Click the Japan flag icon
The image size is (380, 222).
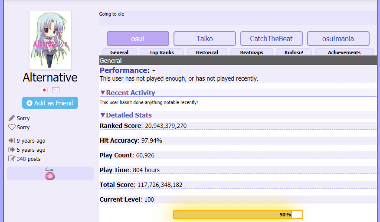[x=44, y=90]
